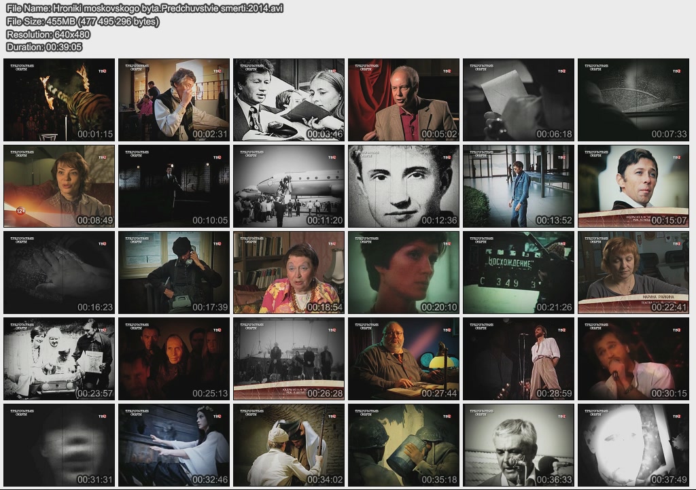Click the Duration 00:39:05 text
Screen dimensions: 696x490
[x=44, y=47]
